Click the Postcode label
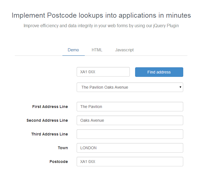Image resolution: width=207 pixels, height=184 pixels. click(x=59, y=162)
